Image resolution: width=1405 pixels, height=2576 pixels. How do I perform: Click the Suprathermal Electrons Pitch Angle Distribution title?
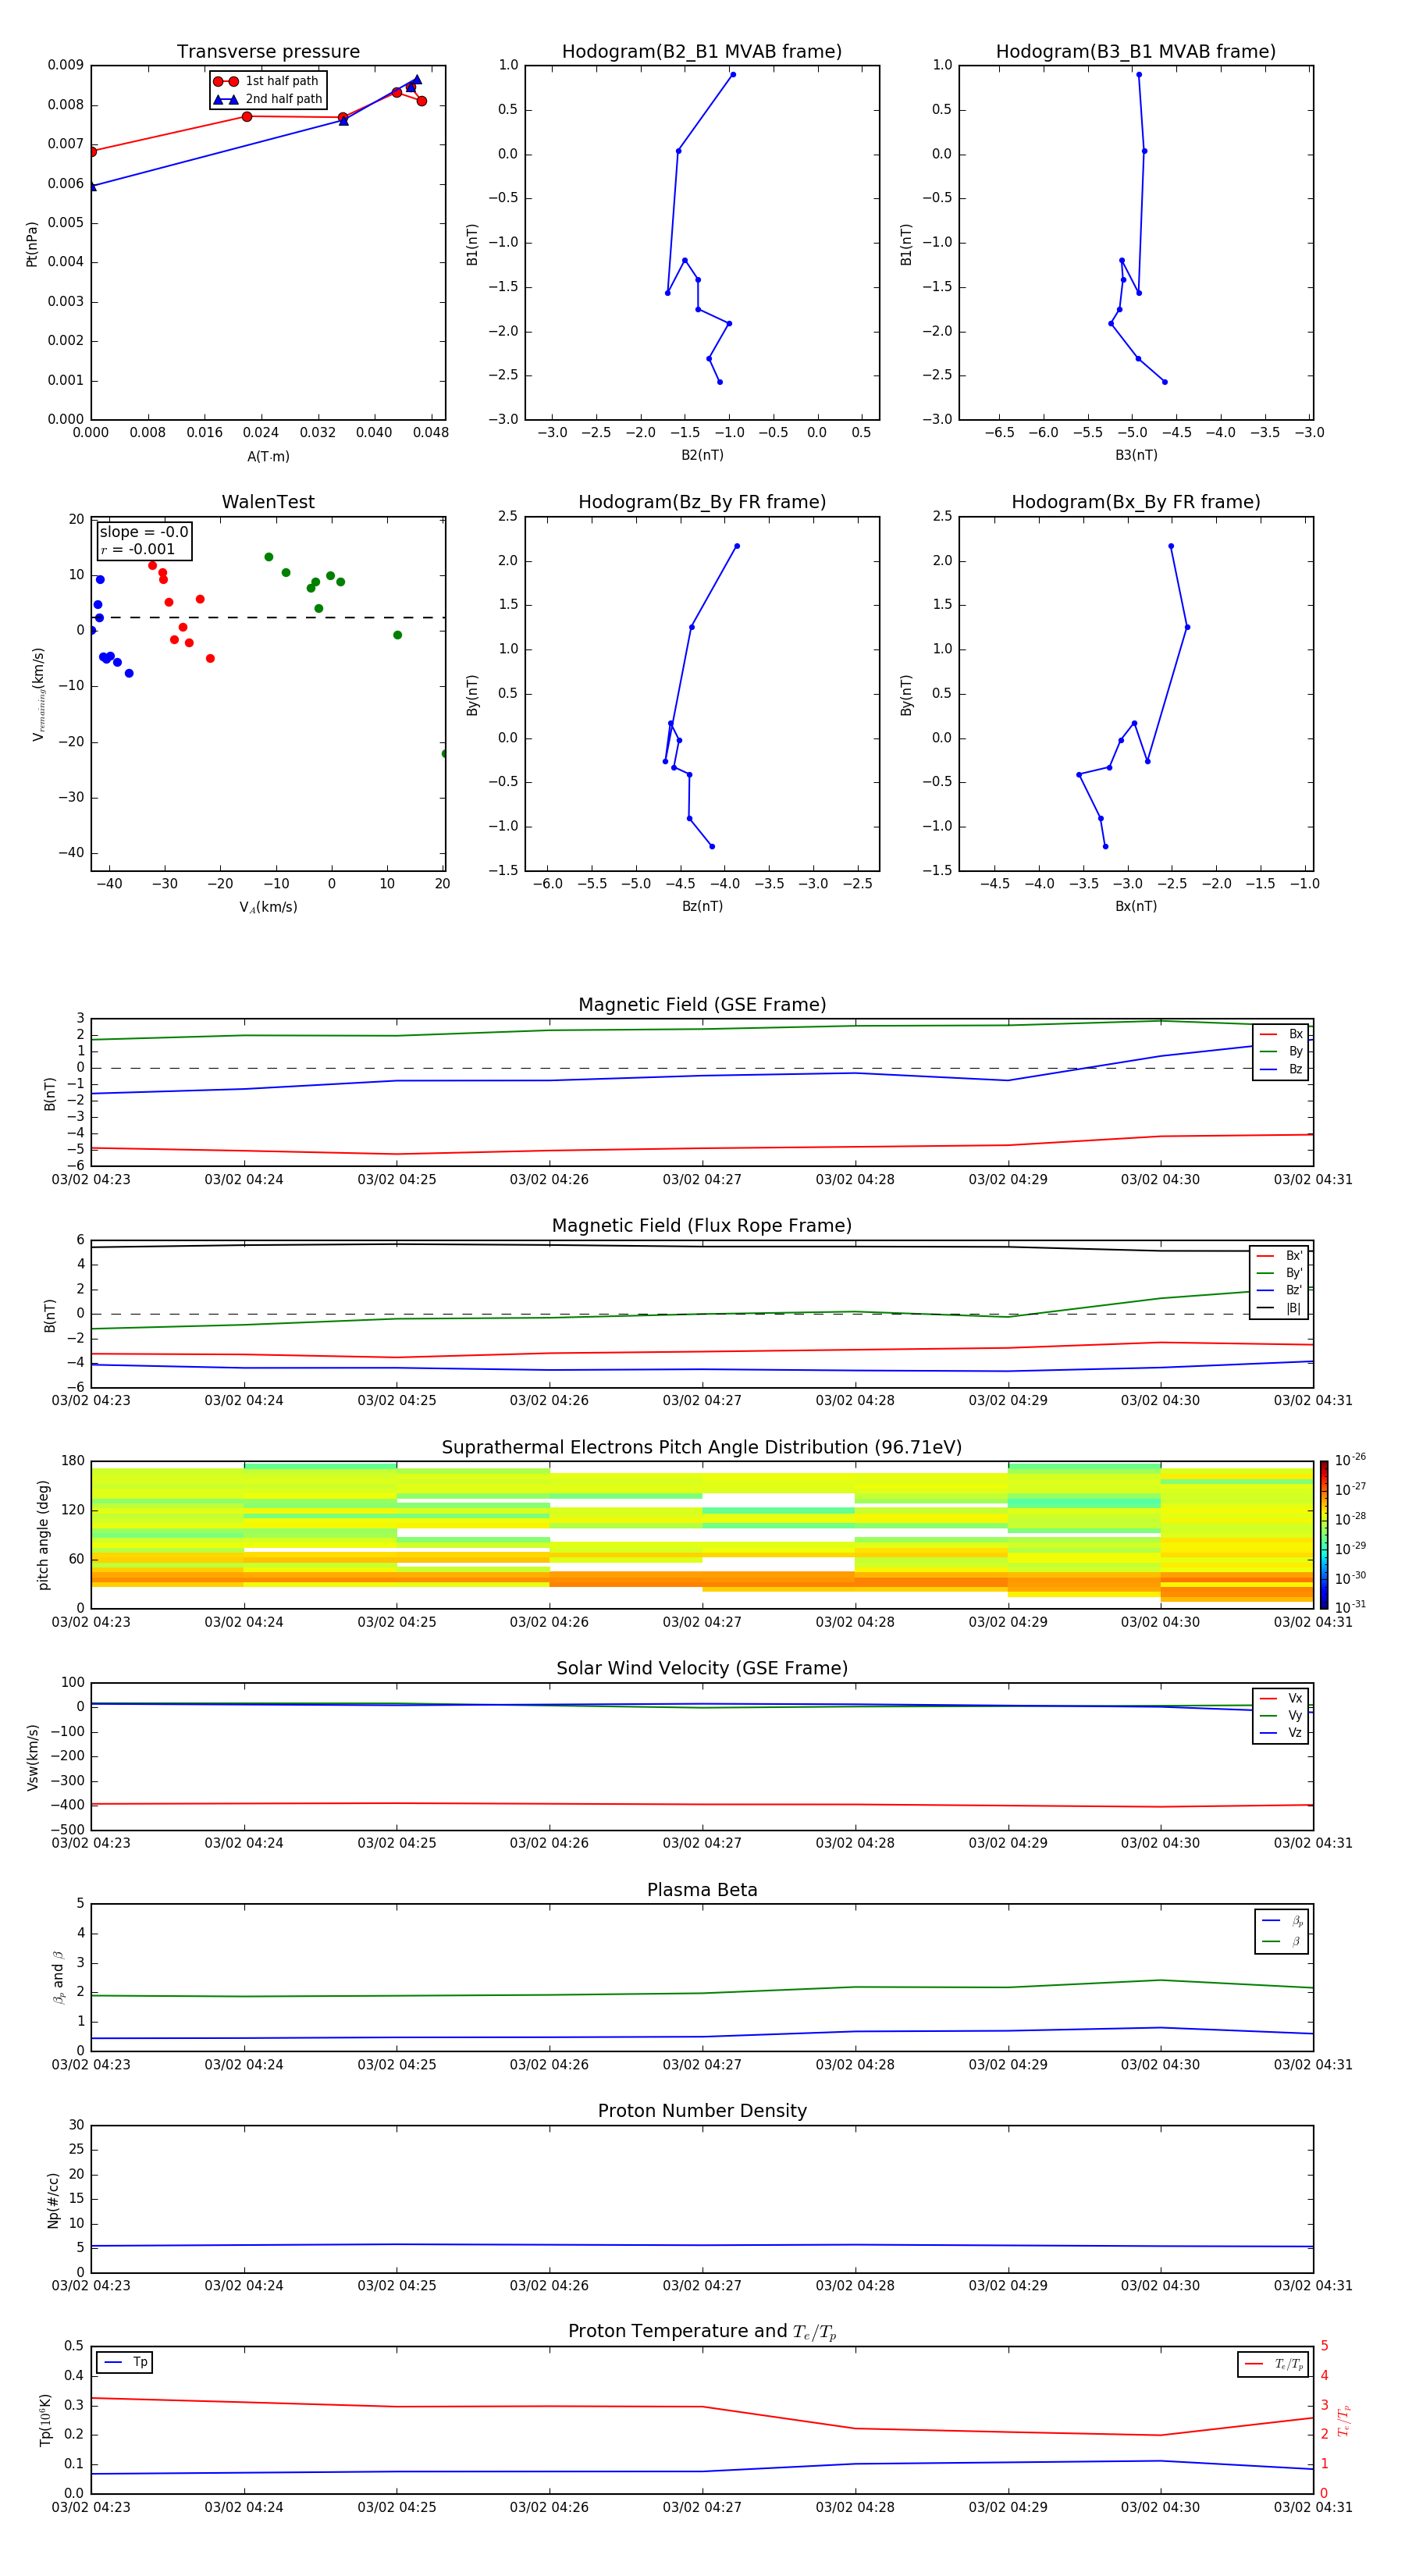click(702, 1448)
